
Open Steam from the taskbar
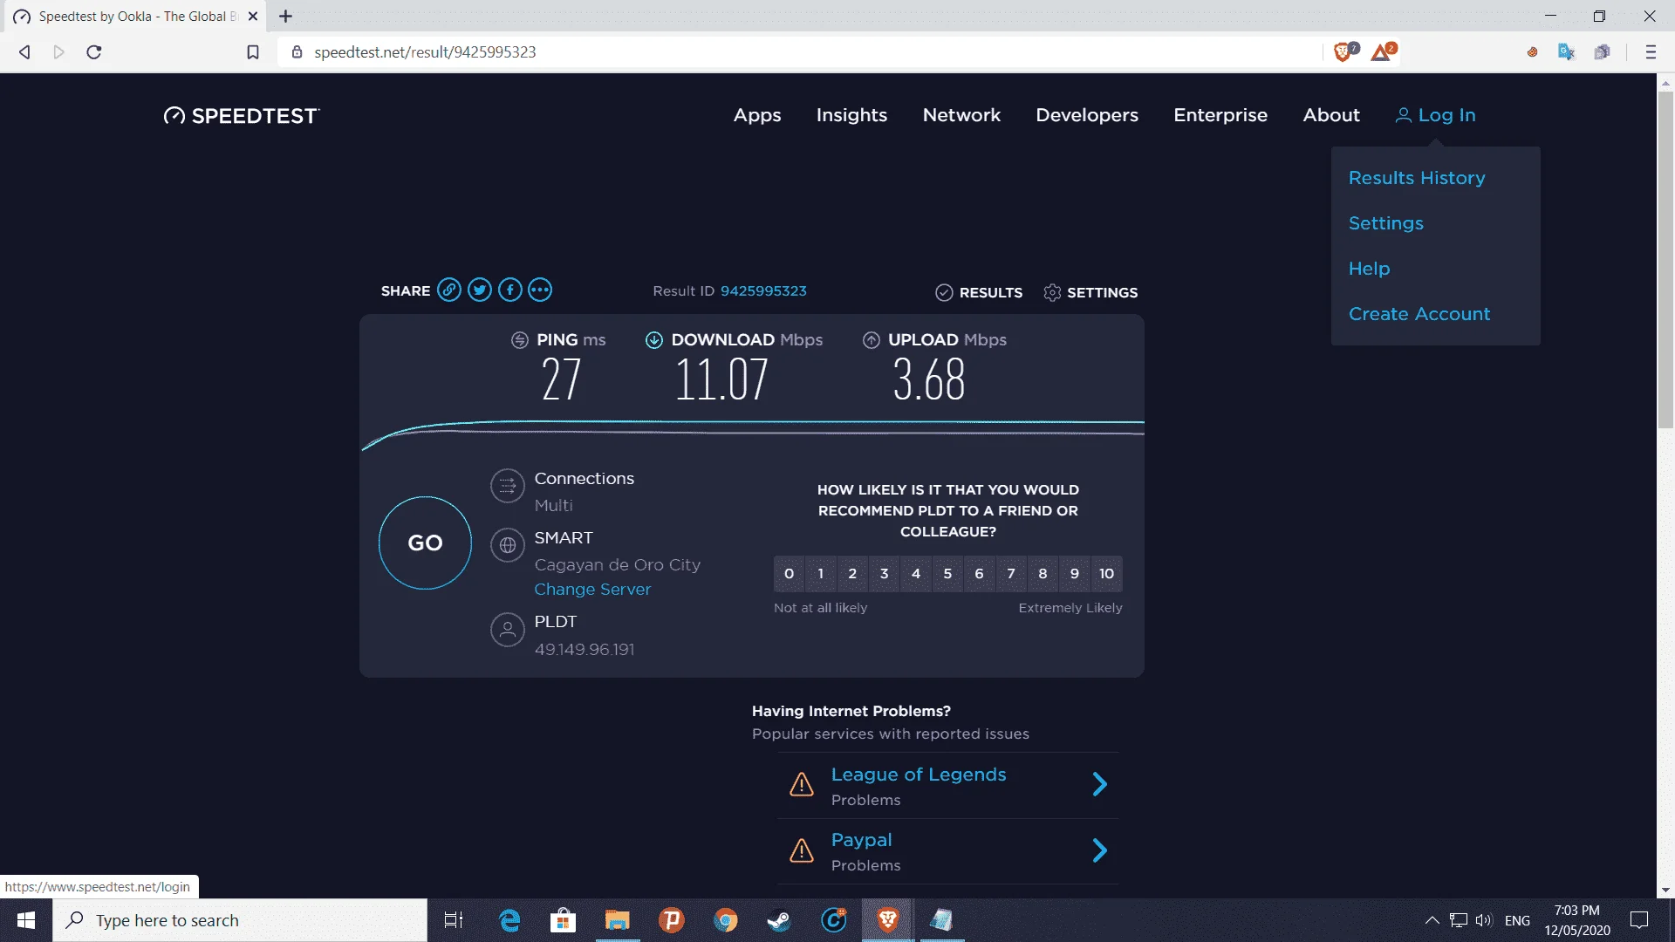point(779,920)
